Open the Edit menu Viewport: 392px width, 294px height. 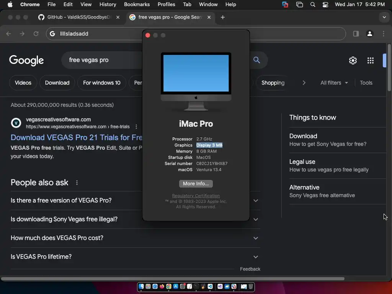click(x=68, y=5)
